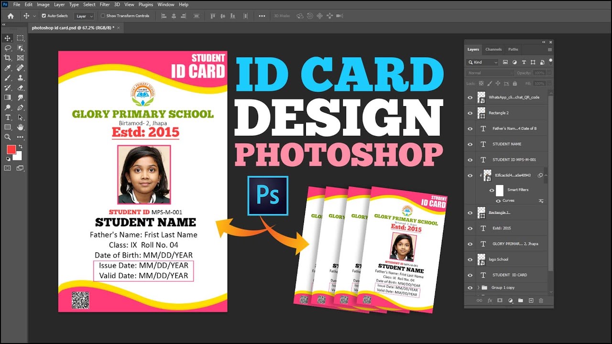The image size is (612, 344).
Task: Hide the logo School layer
Action: (470, 259)
